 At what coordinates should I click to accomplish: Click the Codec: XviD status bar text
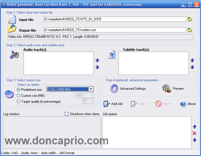[38, 153]
